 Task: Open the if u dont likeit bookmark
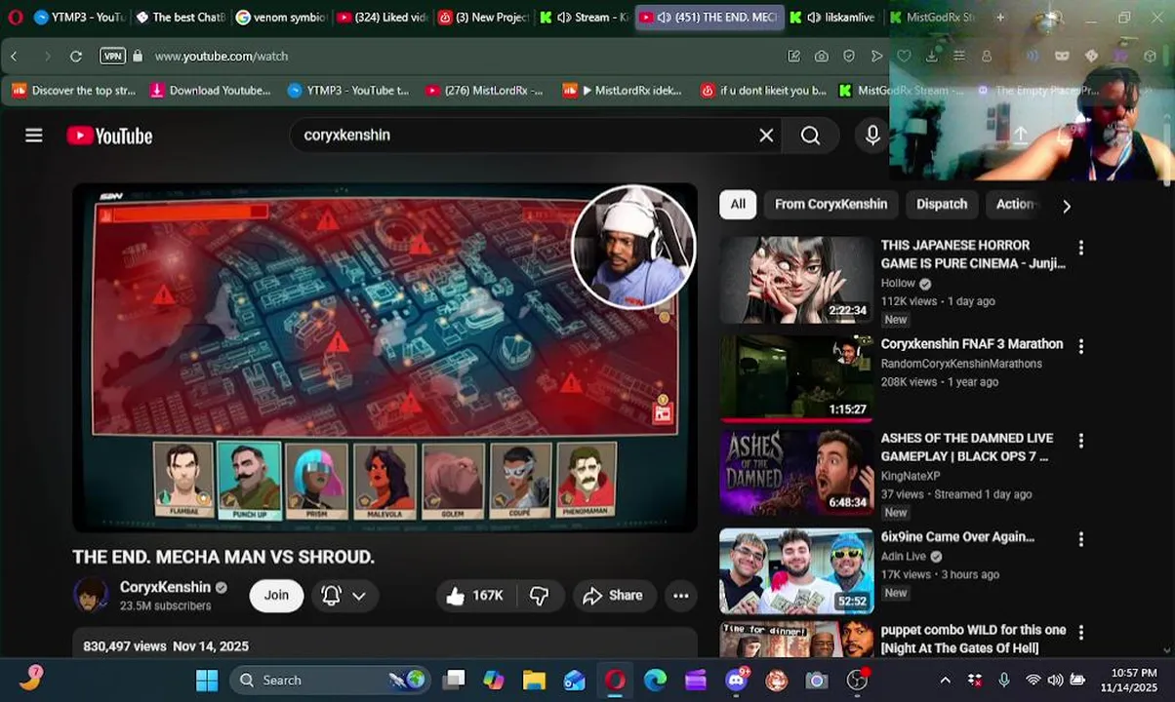pos(763,91)
